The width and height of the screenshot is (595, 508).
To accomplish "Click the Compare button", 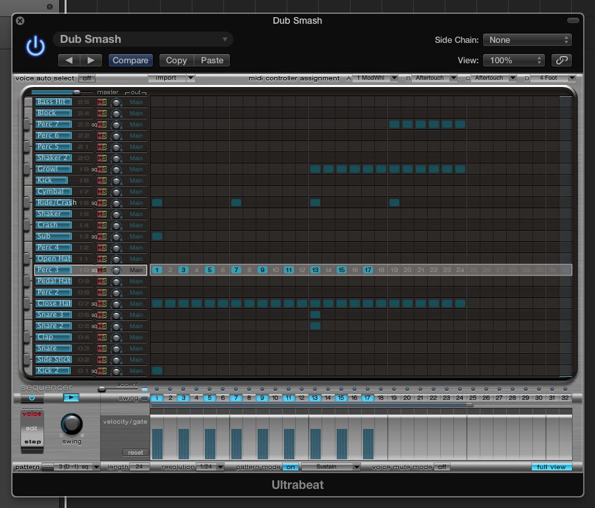I will (x=130, y=61).
